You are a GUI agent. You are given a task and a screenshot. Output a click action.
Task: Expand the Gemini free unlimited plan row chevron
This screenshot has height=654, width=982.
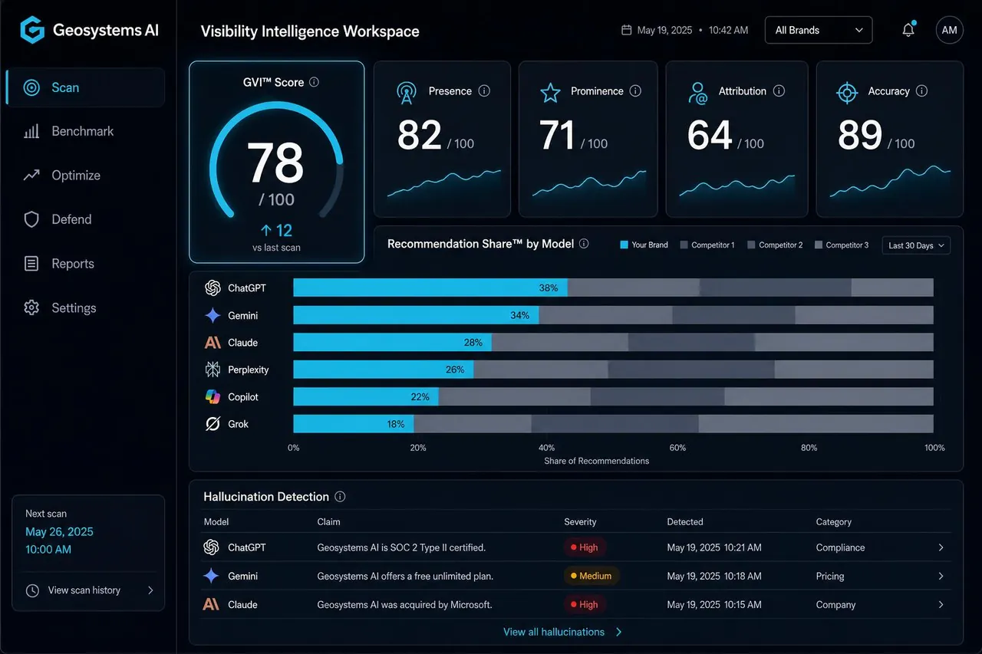[x=941, y=576]
